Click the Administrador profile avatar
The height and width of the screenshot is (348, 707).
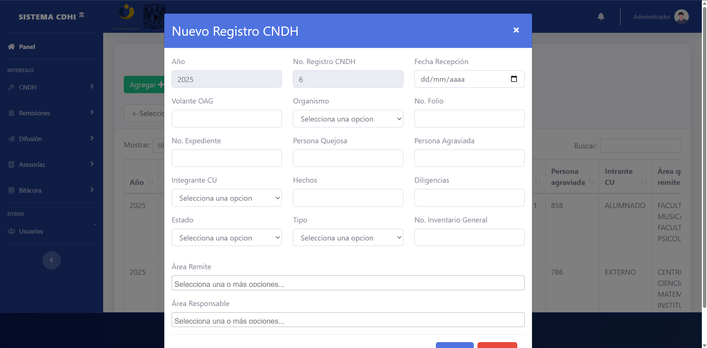point(682,16)
